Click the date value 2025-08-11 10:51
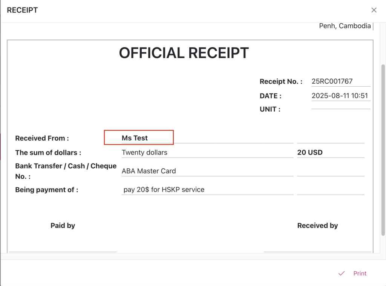The image size is (386, 286). (340, 96)
